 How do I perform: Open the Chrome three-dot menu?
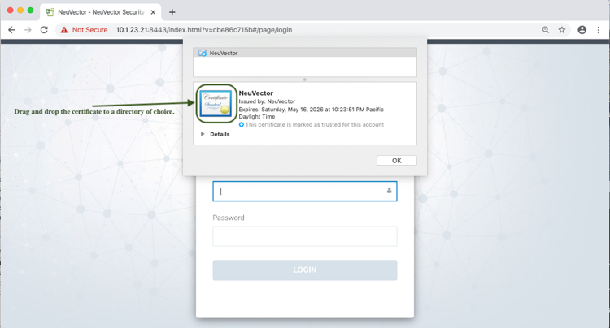599,30
